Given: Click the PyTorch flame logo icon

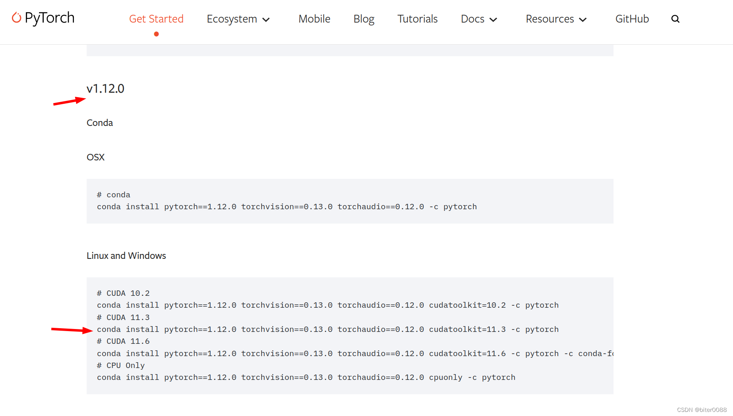Looking at the screenshot, I should point(16,17).
